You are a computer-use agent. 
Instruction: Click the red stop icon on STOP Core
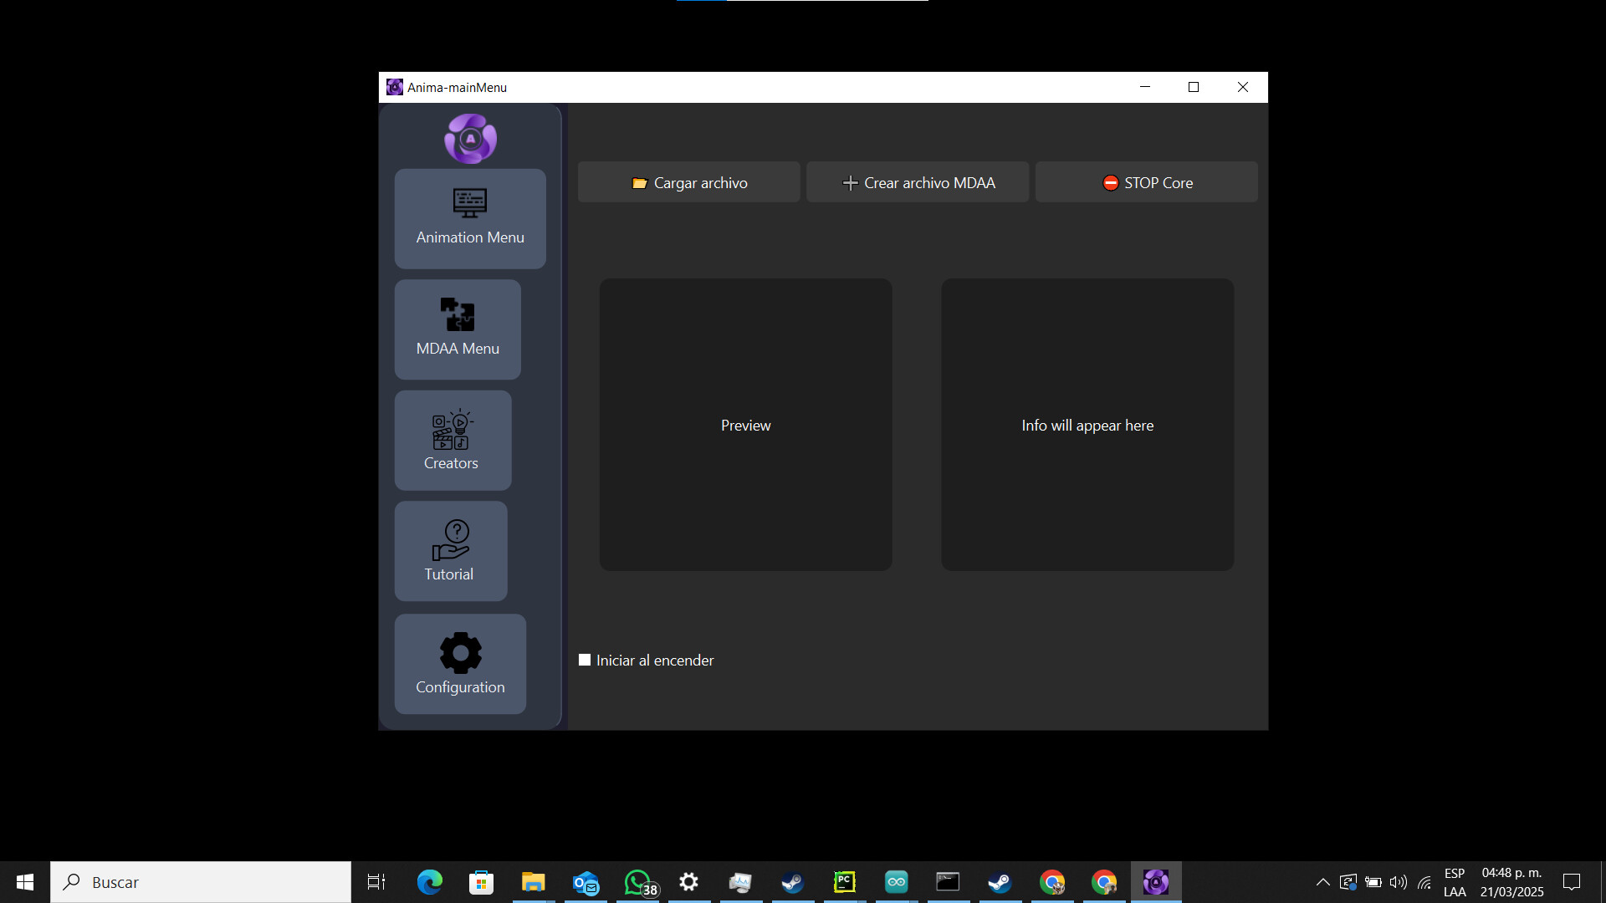point(1111,182)
